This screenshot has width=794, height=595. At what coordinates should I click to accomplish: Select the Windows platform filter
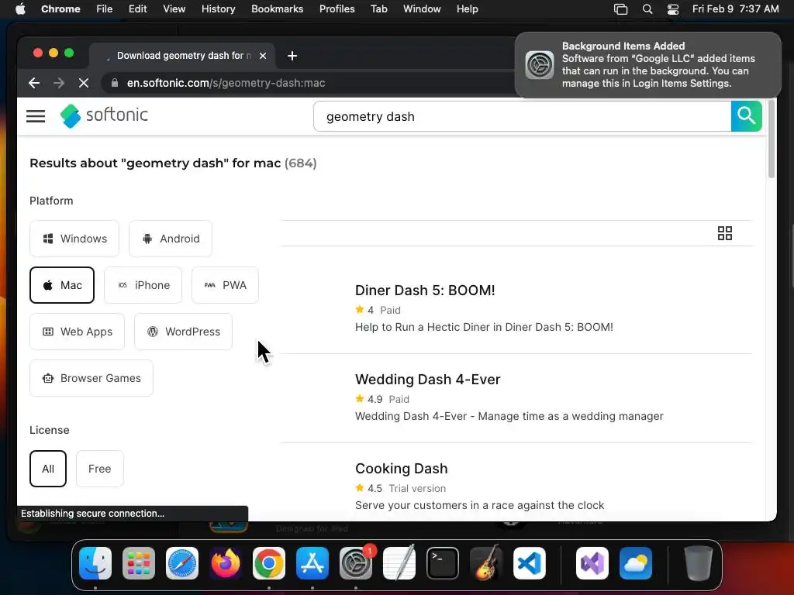[x=74, y=239]
